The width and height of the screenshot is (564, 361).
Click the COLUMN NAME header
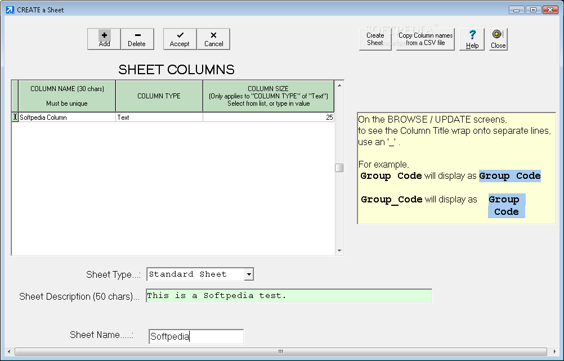click(x=67, y=96)
